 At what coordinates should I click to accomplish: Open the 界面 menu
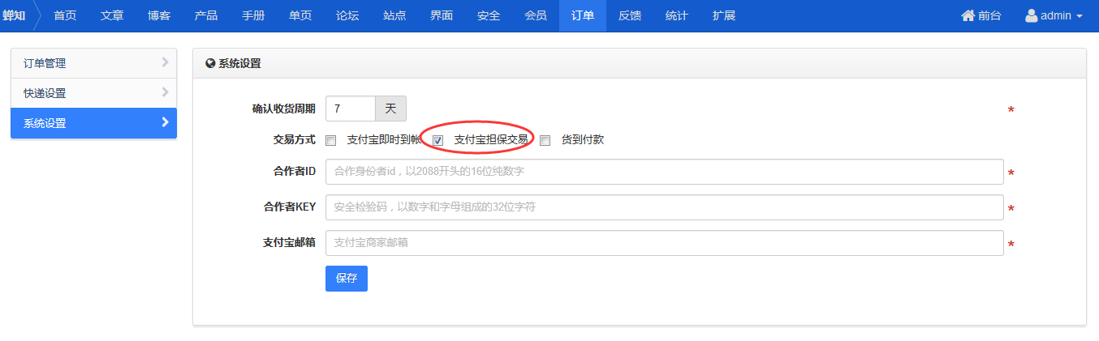(x=442, y=15)
